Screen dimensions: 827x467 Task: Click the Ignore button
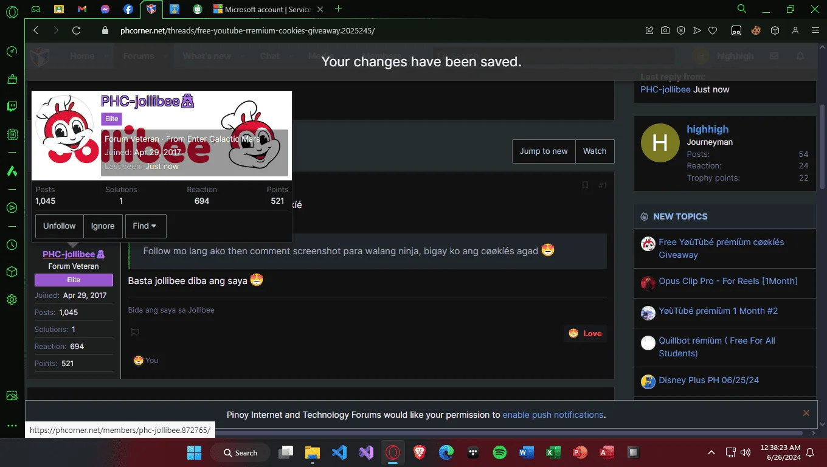pos(103,226)
